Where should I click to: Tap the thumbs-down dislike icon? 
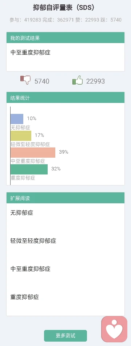25,80
